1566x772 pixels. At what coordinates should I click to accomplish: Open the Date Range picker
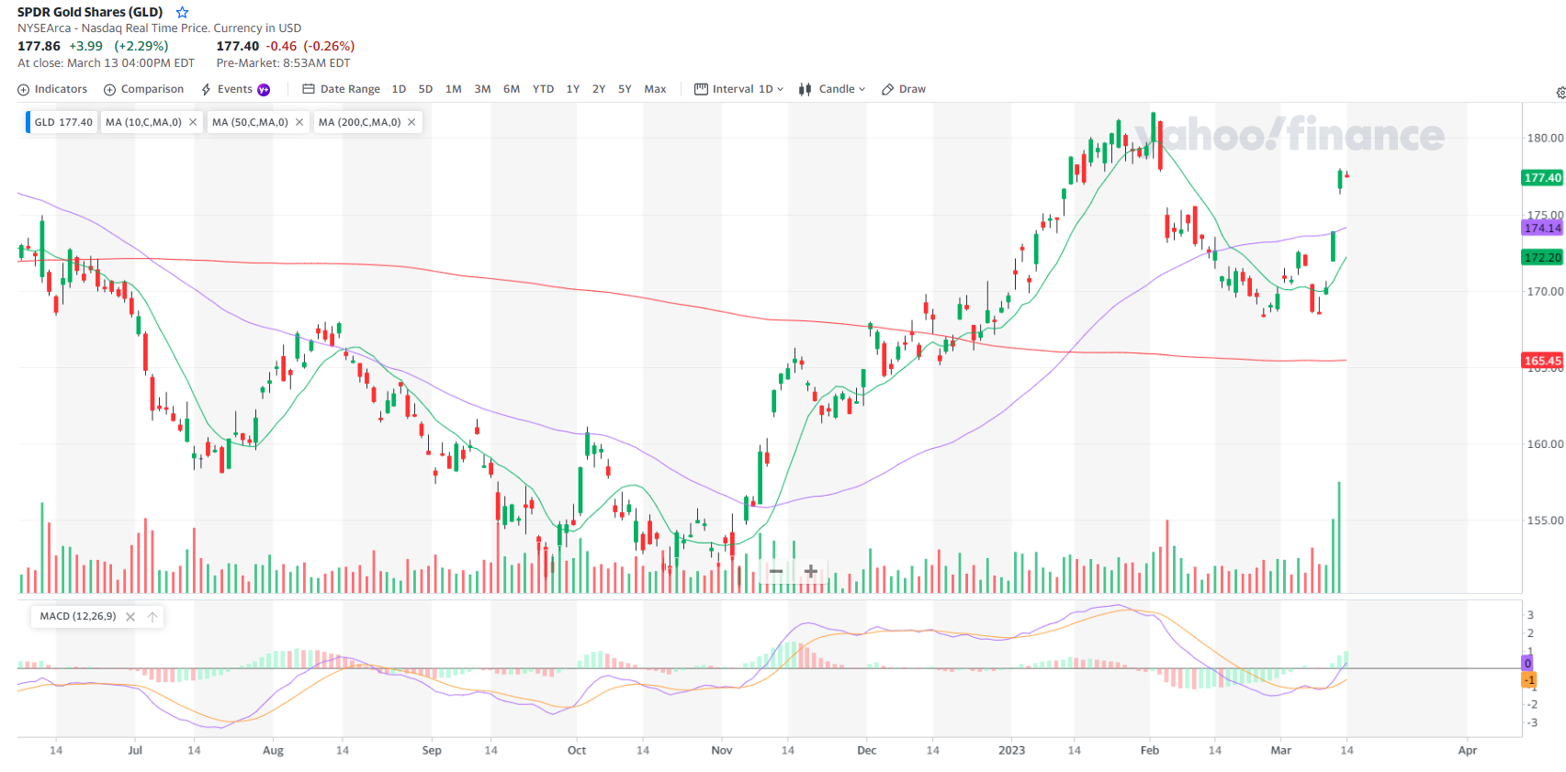pyautogui.click(x=342, y=89)
